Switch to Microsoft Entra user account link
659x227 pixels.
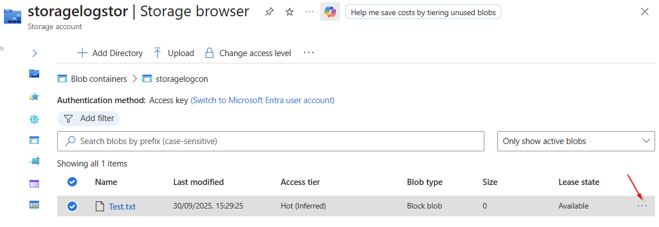tap(263, 100)
